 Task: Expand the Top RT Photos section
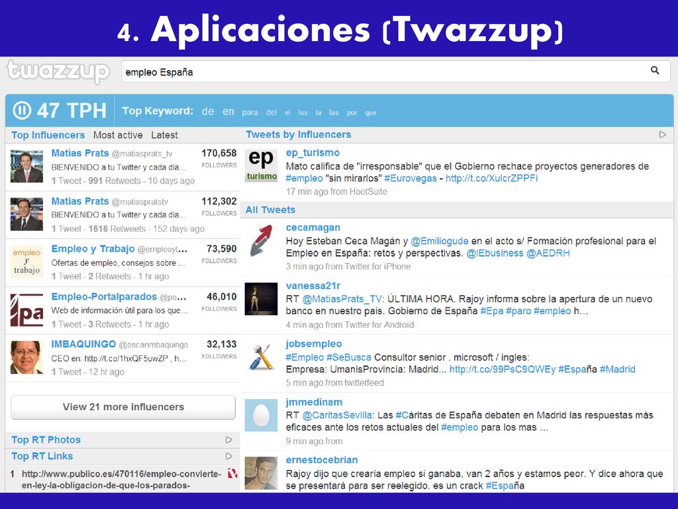(228, 440)
